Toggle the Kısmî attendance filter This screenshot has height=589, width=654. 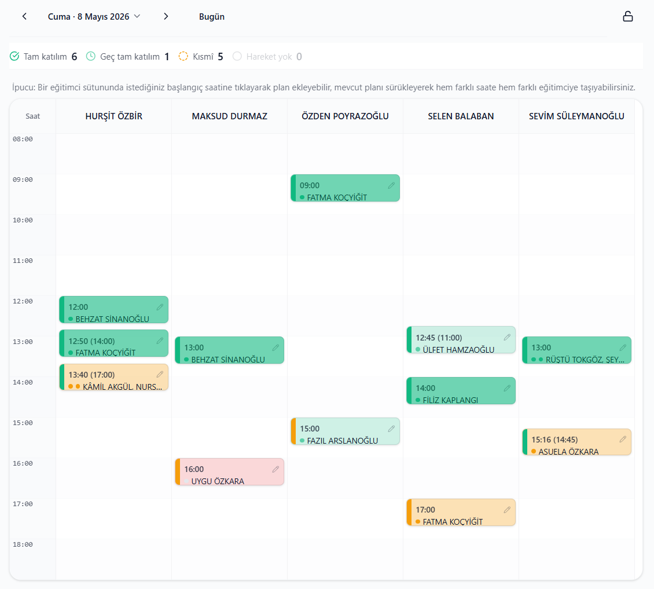201,56
